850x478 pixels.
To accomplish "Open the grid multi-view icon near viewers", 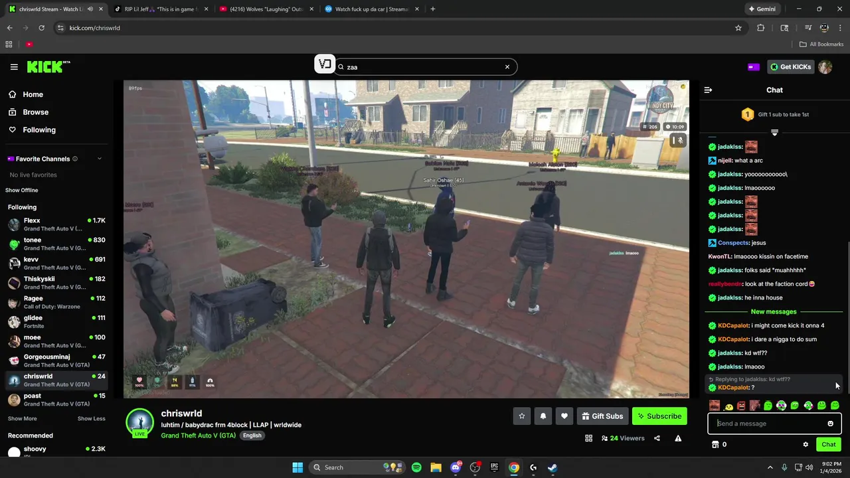I will click(588, 438).
